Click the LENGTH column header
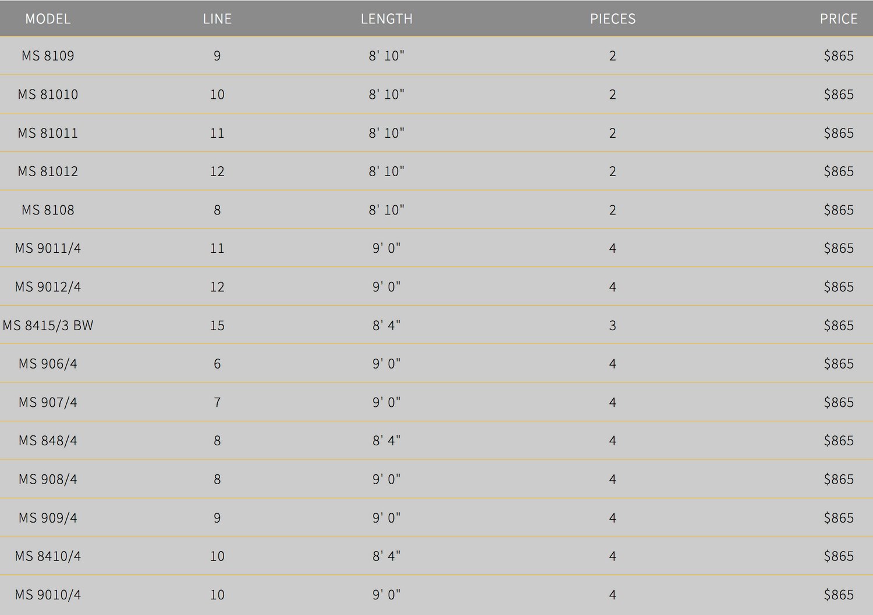 pos(386,19)
